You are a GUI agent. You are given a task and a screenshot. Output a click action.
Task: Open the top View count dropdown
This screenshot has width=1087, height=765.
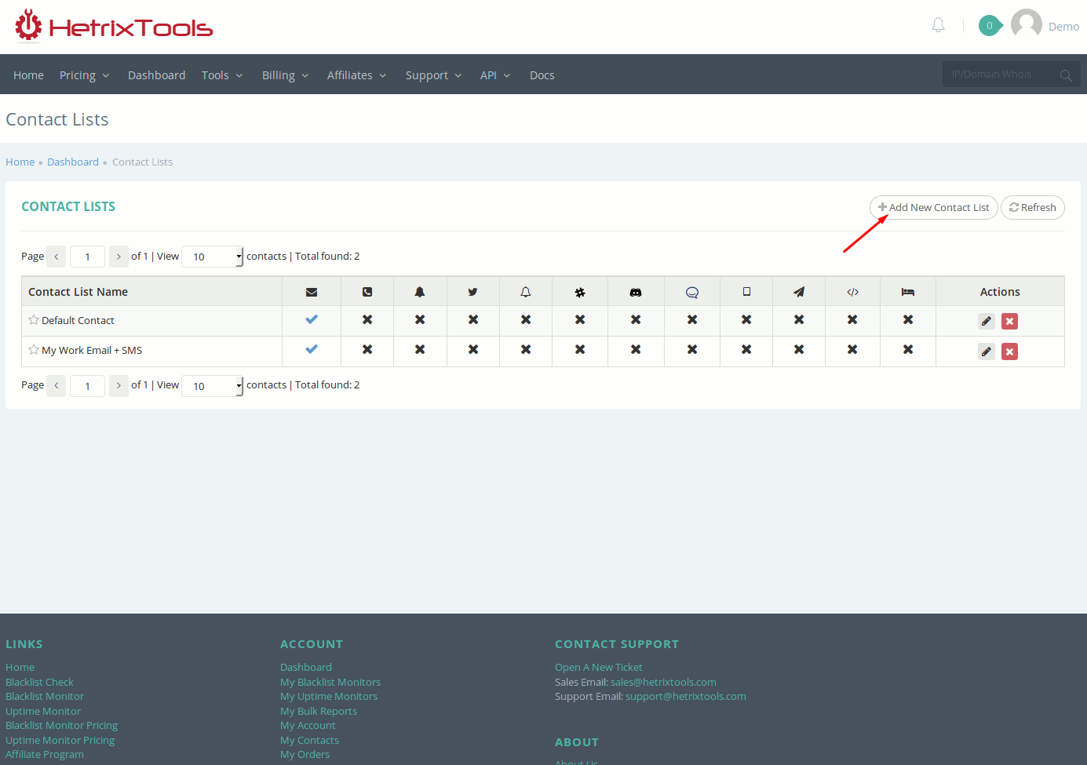(213, 257)
